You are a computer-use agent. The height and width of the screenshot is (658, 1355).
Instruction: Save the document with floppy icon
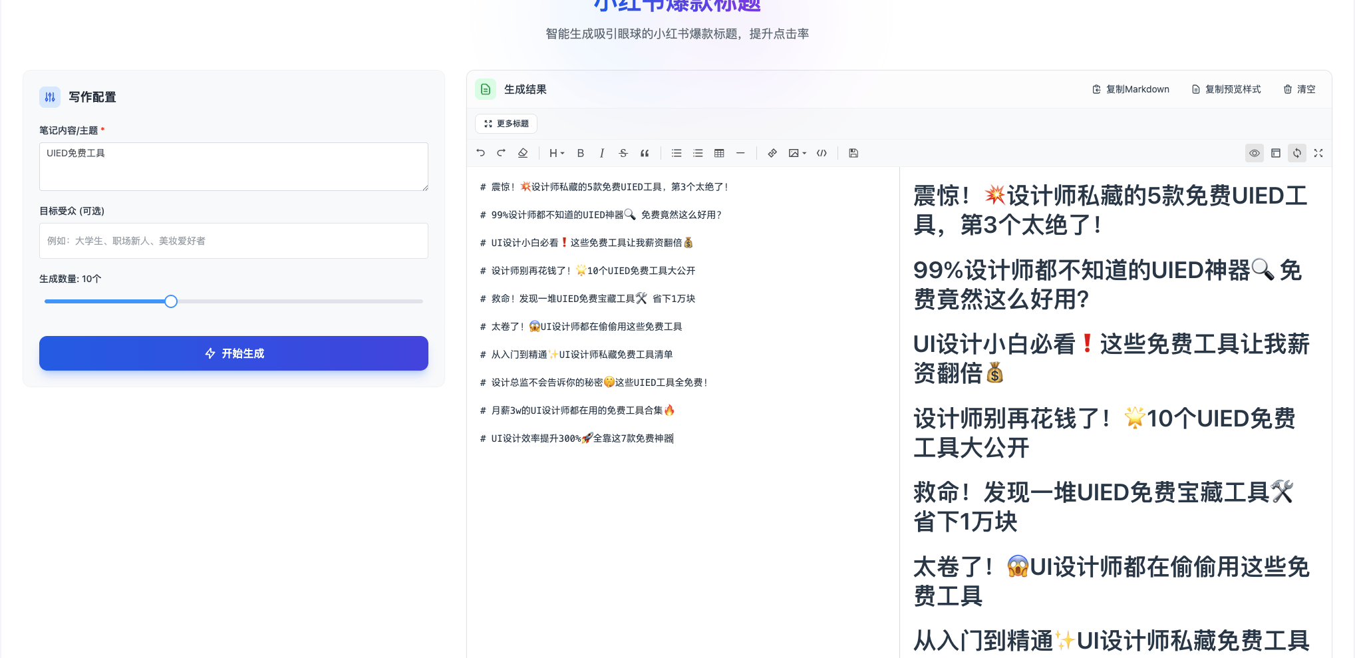(853, 153)
